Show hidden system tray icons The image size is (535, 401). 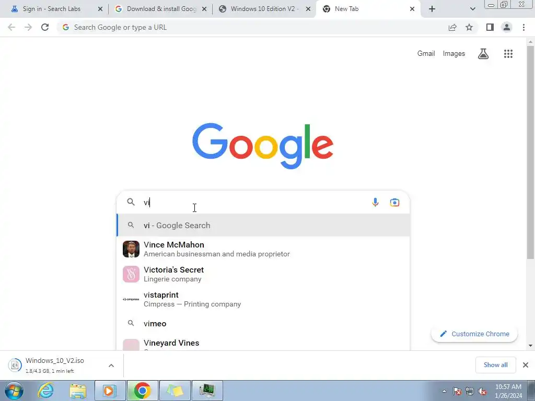click(x=444, y=391)
